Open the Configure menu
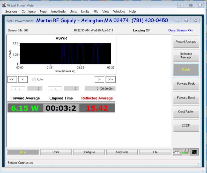Screen dimensions: 207x173 click(x=28, y=11)
